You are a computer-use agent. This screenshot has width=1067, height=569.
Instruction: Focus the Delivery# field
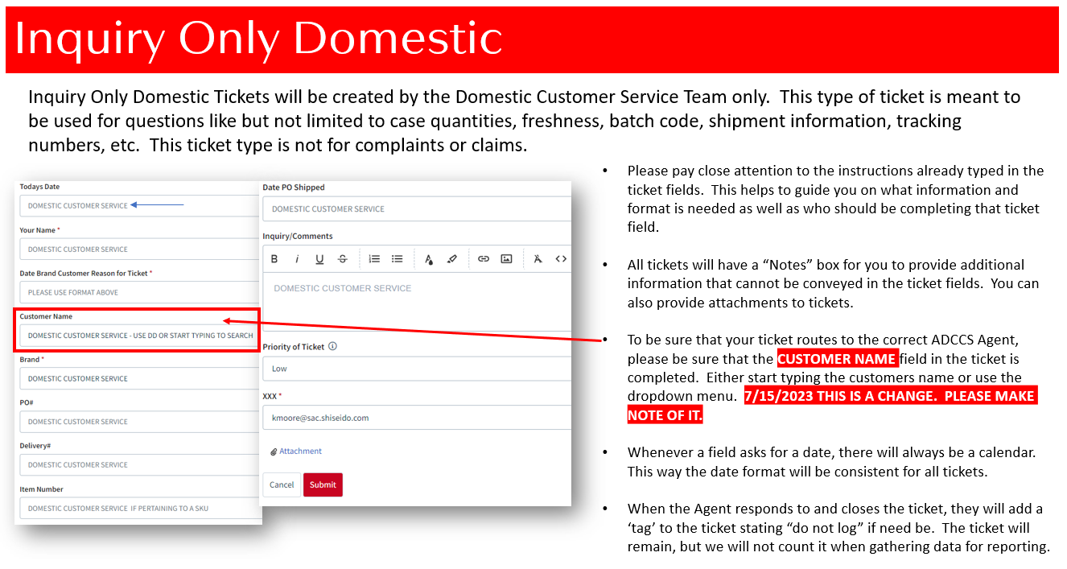[x=139, y=464]
